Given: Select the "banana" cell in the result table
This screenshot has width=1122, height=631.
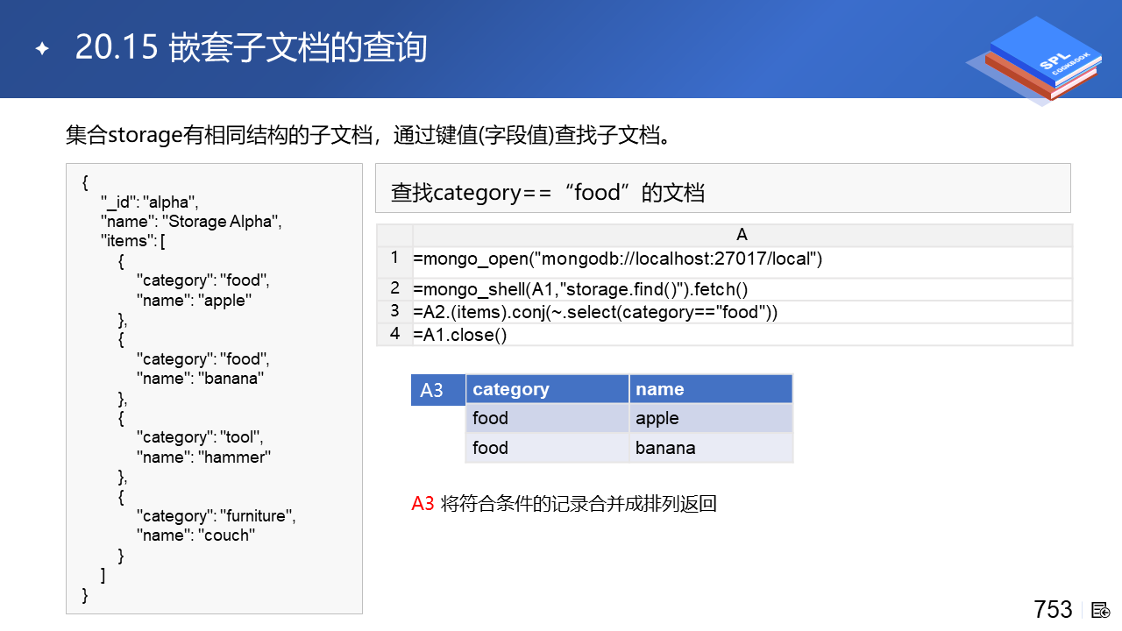Looking at the screenshot, I should coord(711,448).
